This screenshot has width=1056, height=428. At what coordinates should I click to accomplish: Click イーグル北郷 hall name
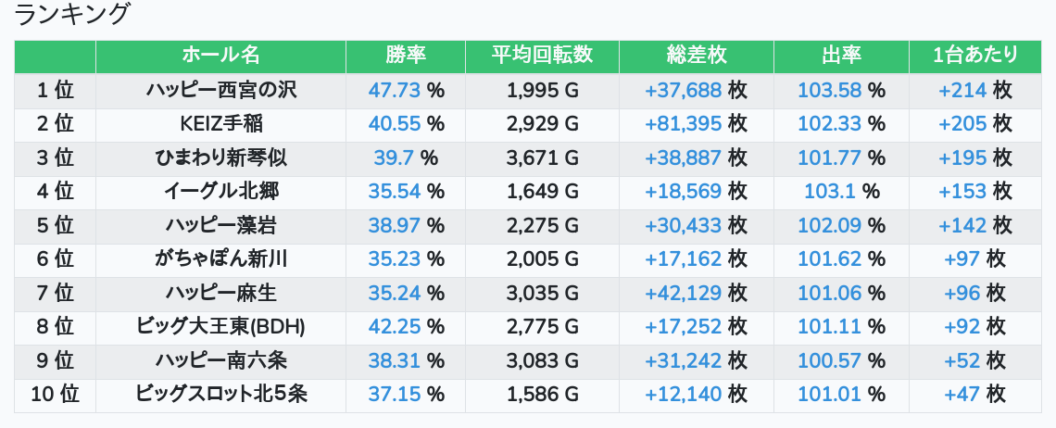pos(220,192)
